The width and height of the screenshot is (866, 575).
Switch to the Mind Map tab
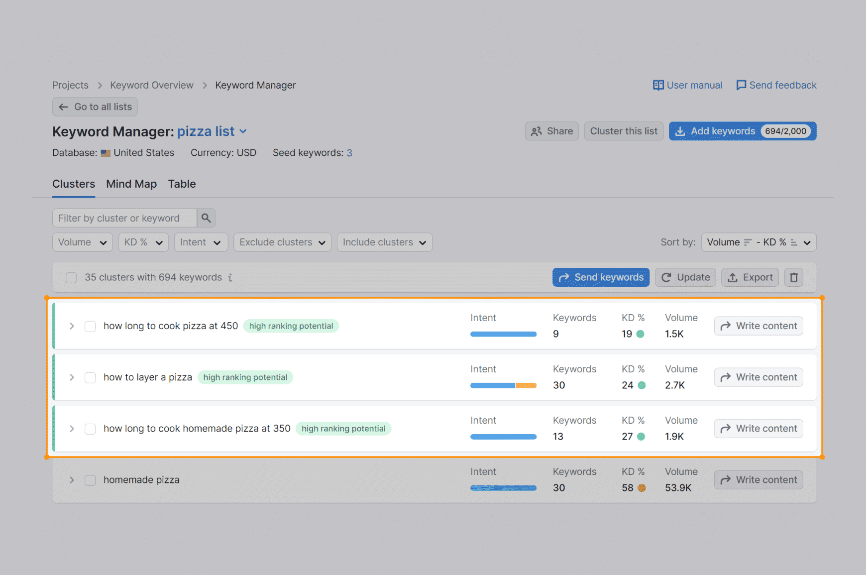coord(131,184)
